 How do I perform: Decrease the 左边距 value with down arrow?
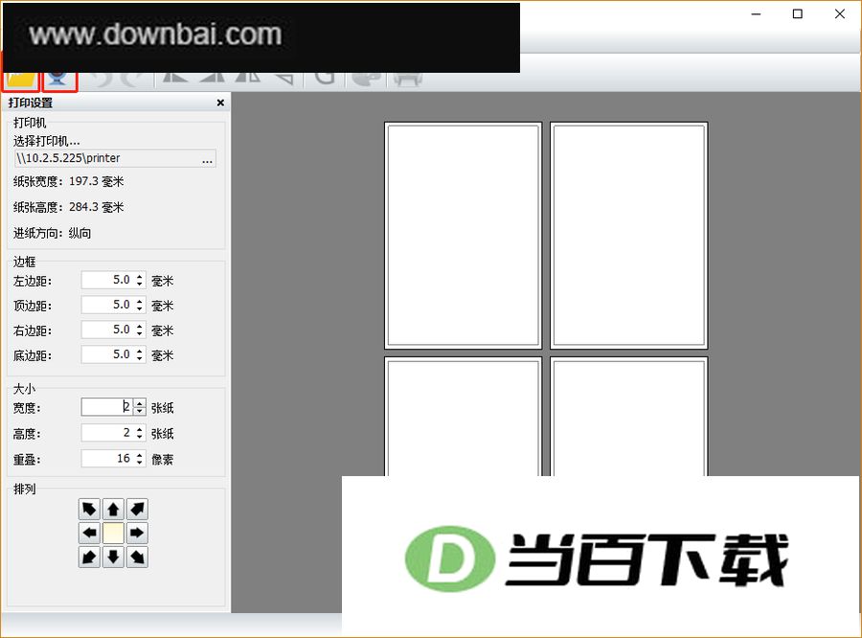pos(140,284)
